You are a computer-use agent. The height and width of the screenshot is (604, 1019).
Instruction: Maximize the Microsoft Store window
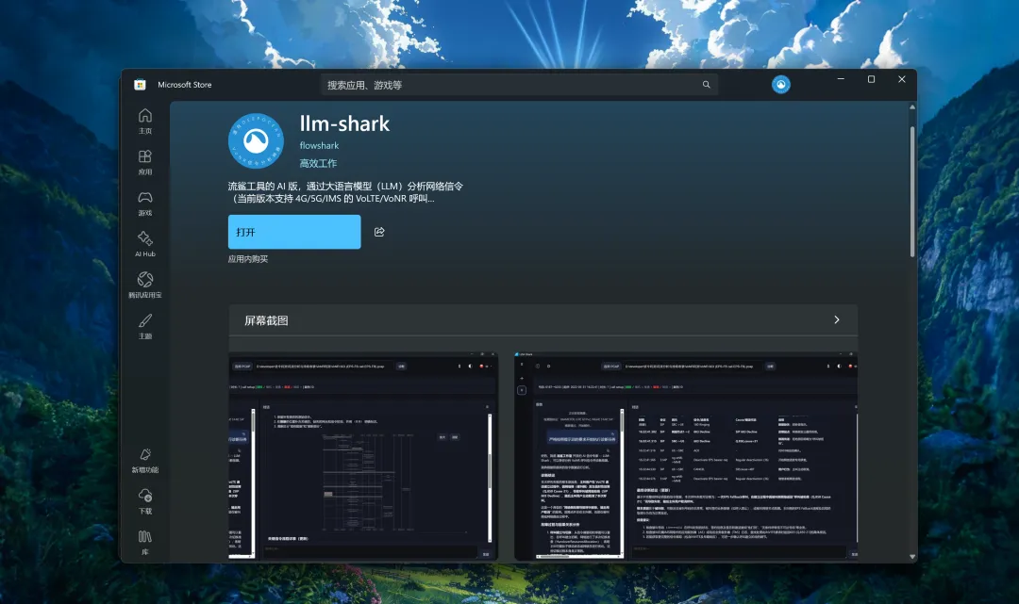pyautogui.click(x=871, y=79)
